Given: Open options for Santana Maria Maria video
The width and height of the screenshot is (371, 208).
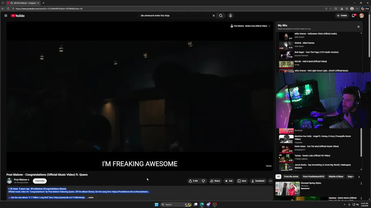Looking at the screenshot, I should pos(361,198).
